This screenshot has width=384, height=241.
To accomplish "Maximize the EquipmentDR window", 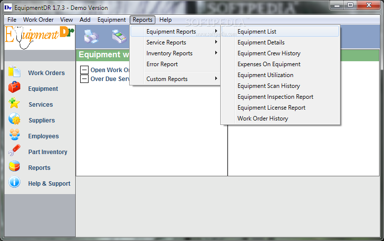I will point(350,5).
